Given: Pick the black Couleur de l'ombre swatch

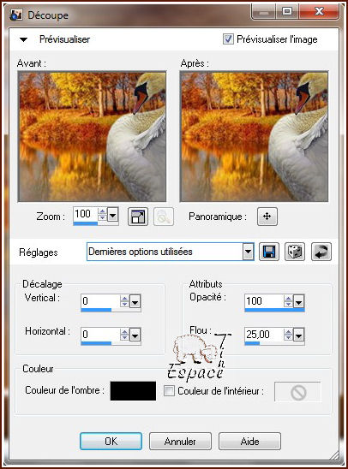Looking at the screenshot, I should point(133,391).
